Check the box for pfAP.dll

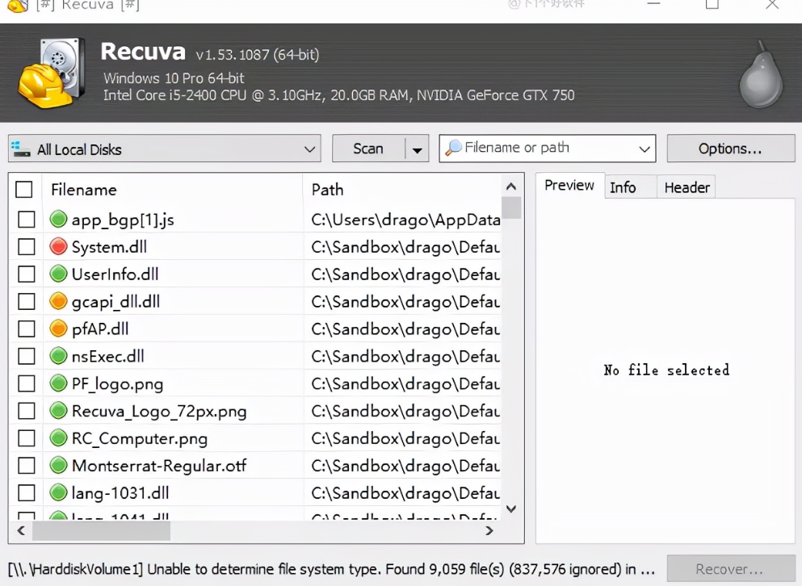tap(26, 329)
